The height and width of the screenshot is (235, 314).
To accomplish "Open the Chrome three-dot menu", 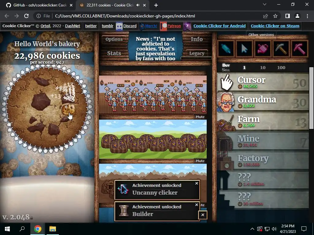I will (x=307, y=16).
